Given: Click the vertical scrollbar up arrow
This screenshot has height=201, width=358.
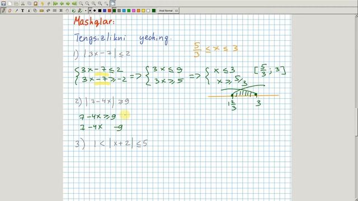Looking at the screenshot, I should [x=356, y=16].
